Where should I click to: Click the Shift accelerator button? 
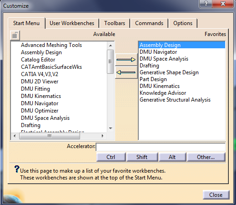point(142,157)
